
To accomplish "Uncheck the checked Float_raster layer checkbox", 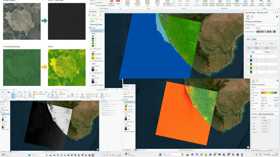I will tap(125, 102).
